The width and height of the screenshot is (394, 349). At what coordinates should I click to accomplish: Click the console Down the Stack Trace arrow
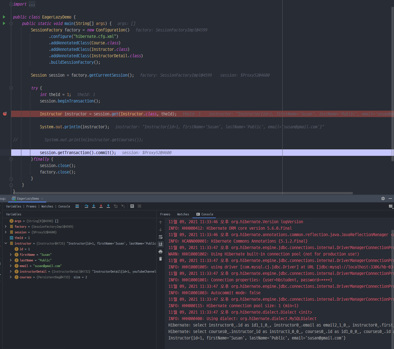(161, 230)
